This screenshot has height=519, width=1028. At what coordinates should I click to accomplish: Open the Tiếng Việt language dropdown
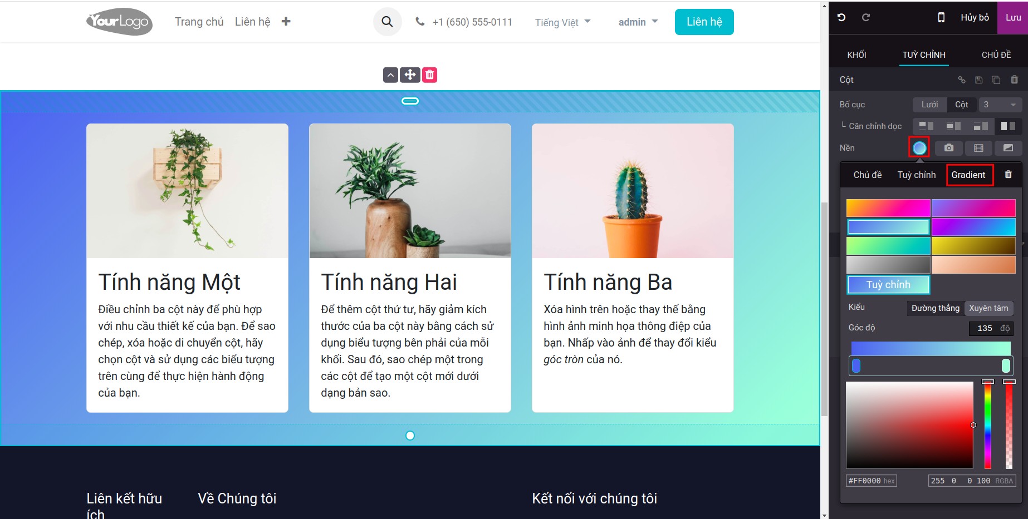point(562,22)
